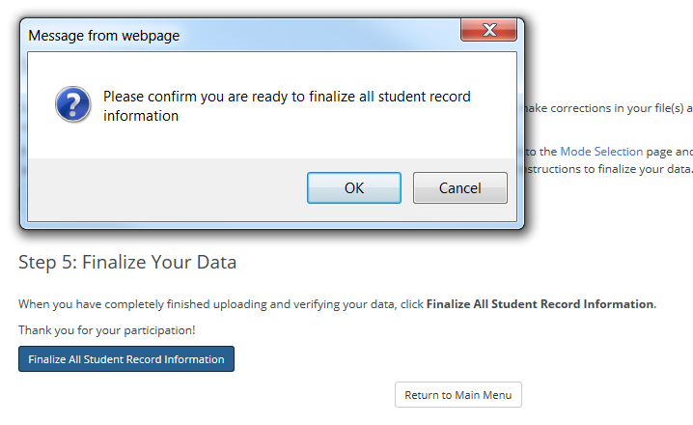Open the Mode Selection page link
693x425 pixels.
click(x=601, y=152)
